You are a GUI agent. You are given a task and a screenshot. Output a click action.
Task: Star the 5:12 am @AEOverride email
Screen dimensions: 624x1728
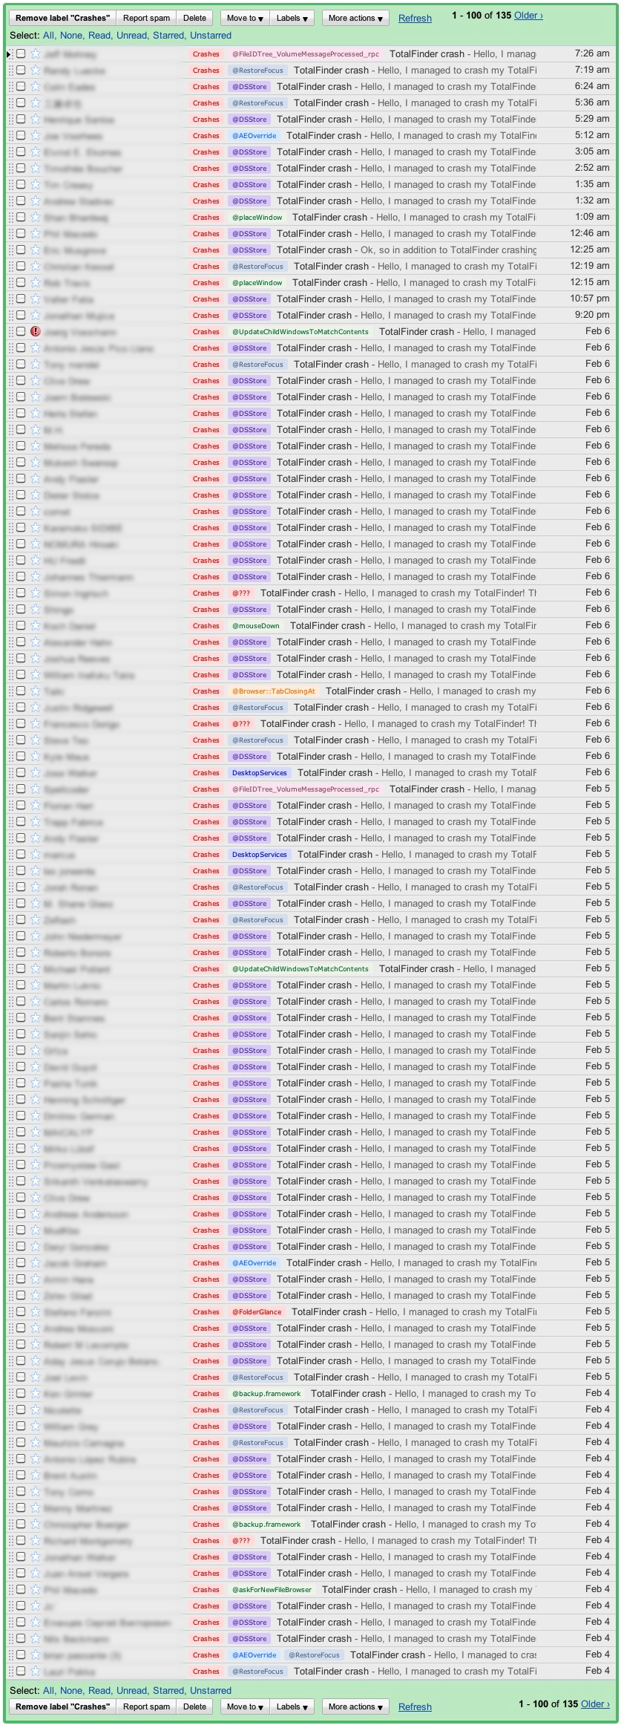[35, 136]
